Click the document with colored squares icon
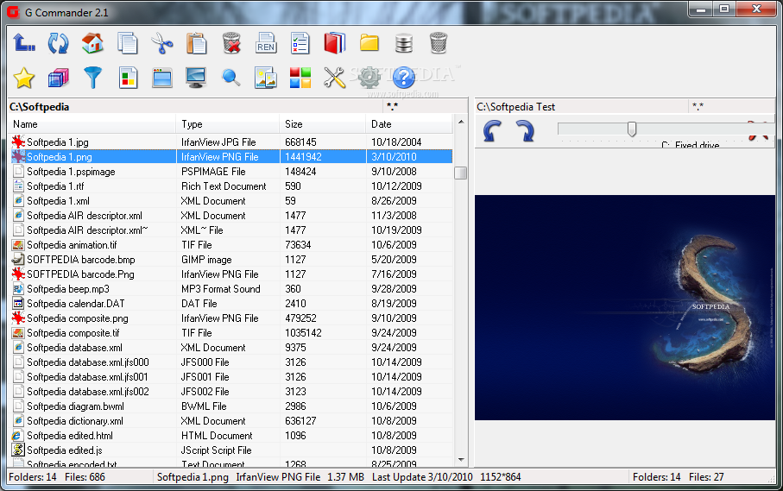This screenshot has width=783, height=491. [x=128, y=79]
